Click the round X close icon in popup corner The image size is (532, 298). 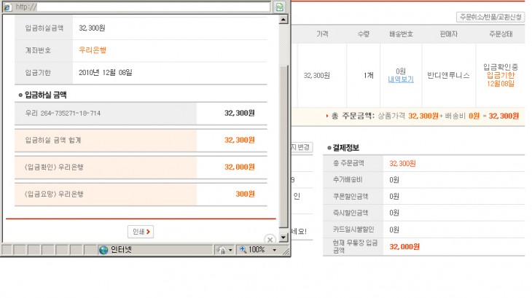click(269, 239)
